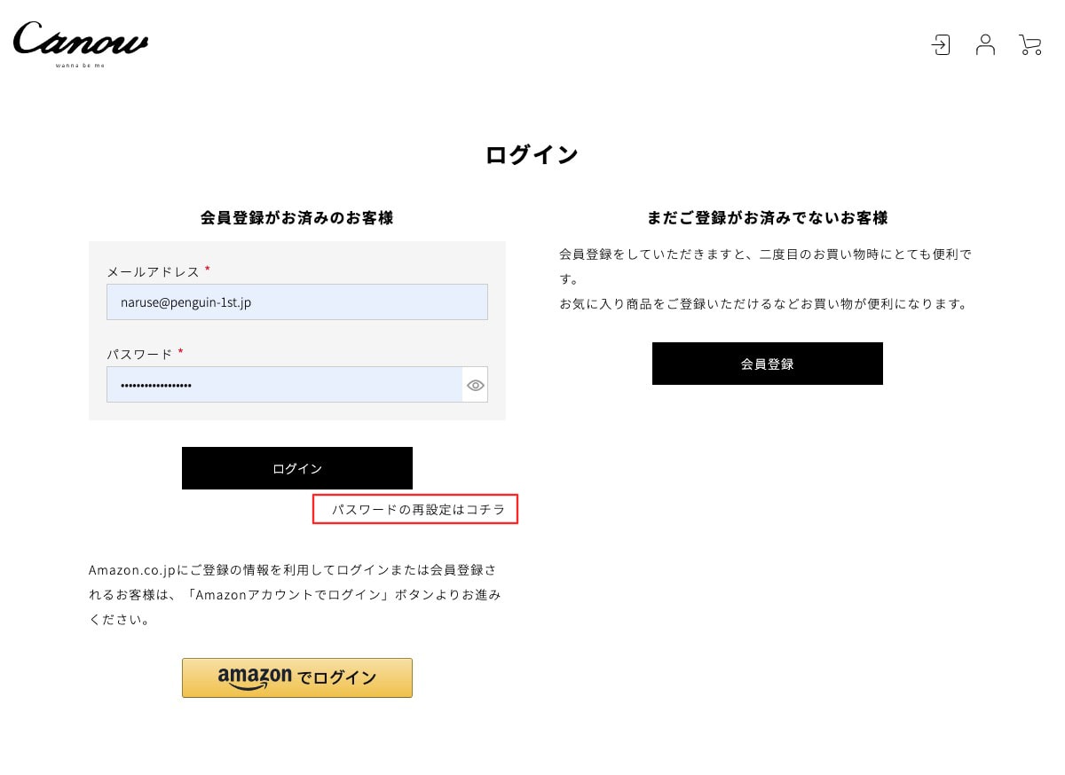Image resolution: width=1065 pixels, height=775 pixels.
Task: Click the ログイン page heading
Action: [x=532, y=155]
